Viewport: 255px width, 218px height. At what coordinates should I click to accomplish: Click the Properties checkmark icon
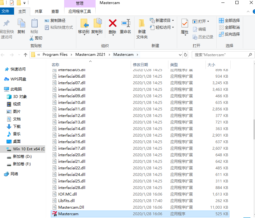coord(185,23)
